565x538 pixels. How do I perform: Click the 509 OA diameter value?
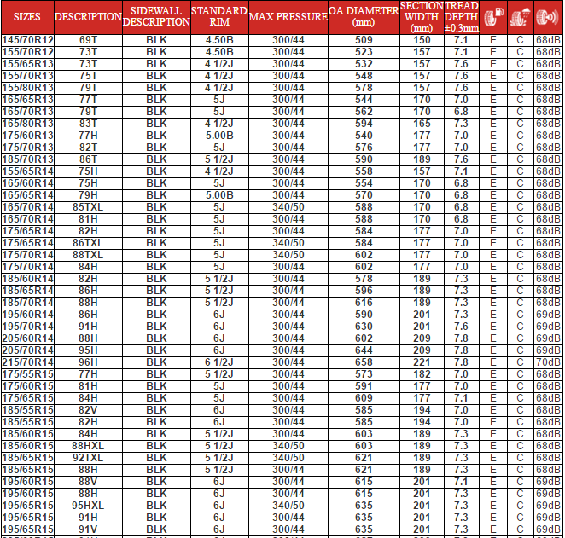click(364, 40)
